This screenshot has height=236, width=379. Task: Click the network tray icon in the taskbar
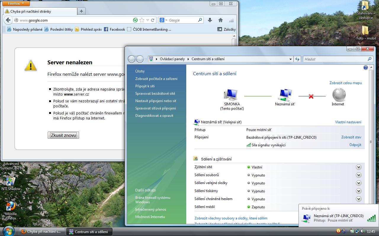tap(357, 231)
